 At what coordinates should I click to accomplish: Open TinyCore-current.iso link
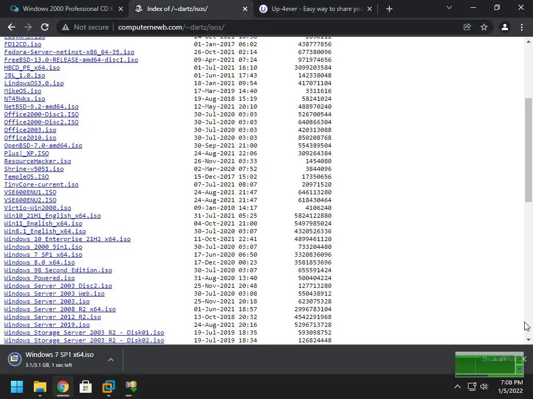(x=42, y=184)
